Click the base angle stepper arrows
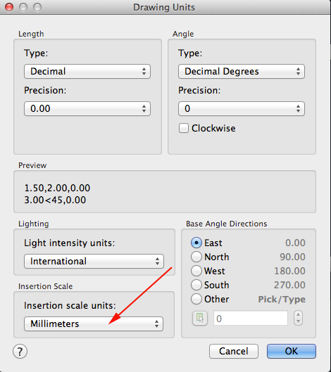Screen dimensions: 331x372 (298, 318)
